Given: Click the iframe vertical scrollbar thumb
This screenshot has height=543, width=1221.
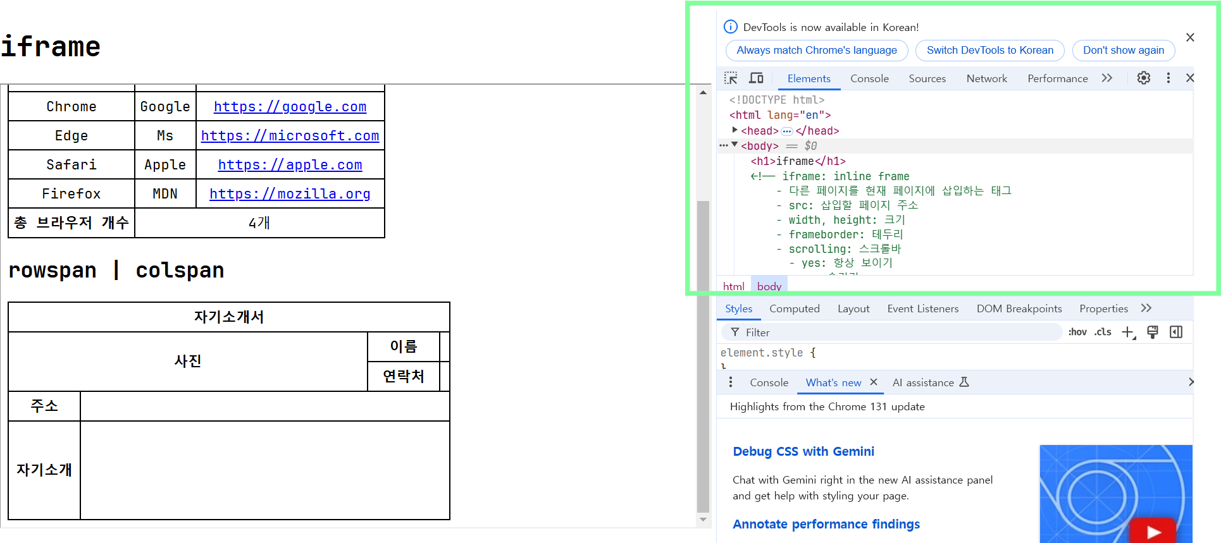Looking at the screenshot, I should coord(703,356).
